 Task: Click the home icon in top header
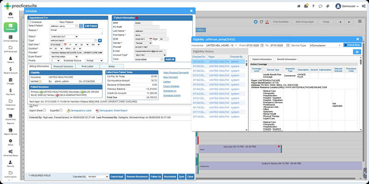tap(299, 6)
